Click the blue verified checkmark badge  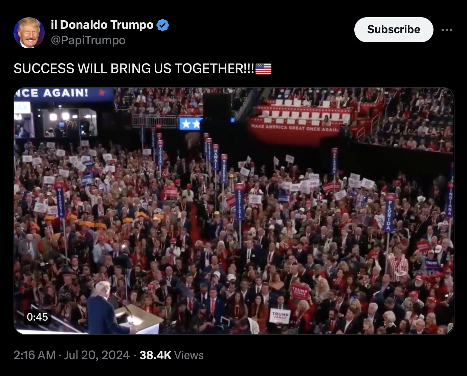(x=163, y=25)
